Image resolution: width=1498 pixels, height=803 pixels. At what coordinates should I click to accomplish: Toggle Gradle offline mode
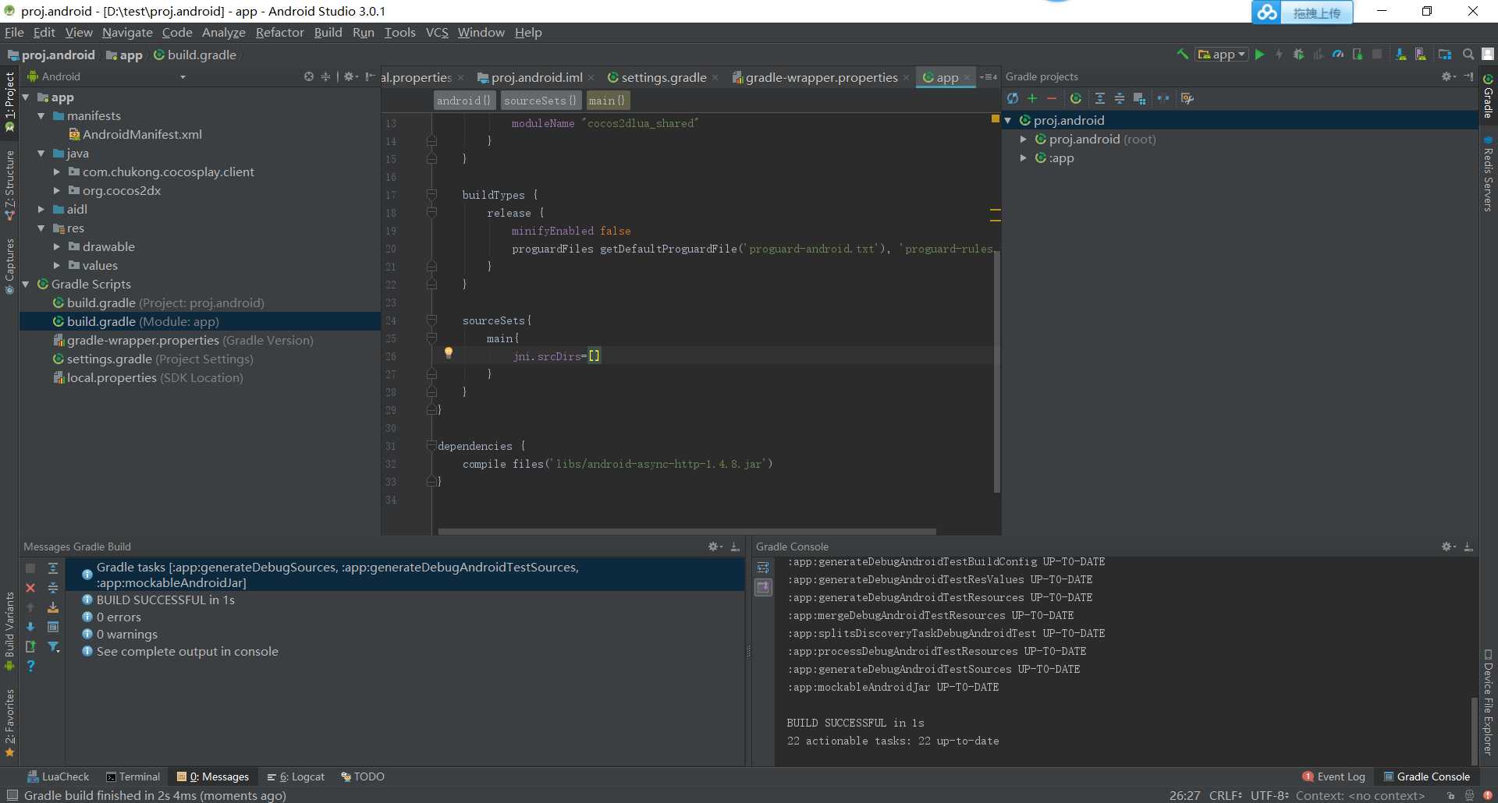pos(1163,98)
